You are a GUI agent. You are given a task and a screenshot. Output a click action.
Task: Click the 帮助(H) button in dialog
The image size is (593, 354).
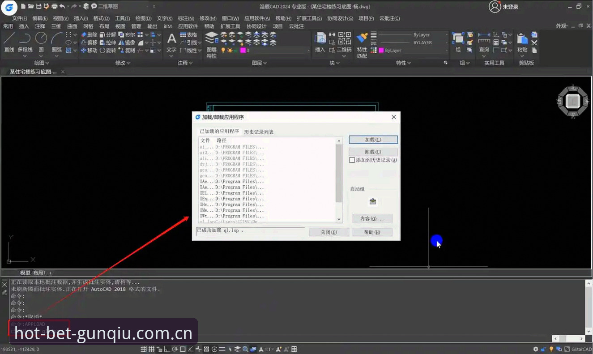pyautogui.click(x=372, y=232)
